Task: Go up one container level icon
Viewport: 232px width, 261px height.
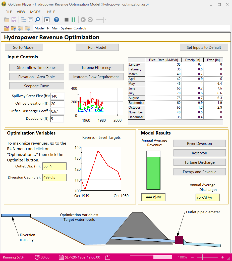Action: click(x=14, y=28)
